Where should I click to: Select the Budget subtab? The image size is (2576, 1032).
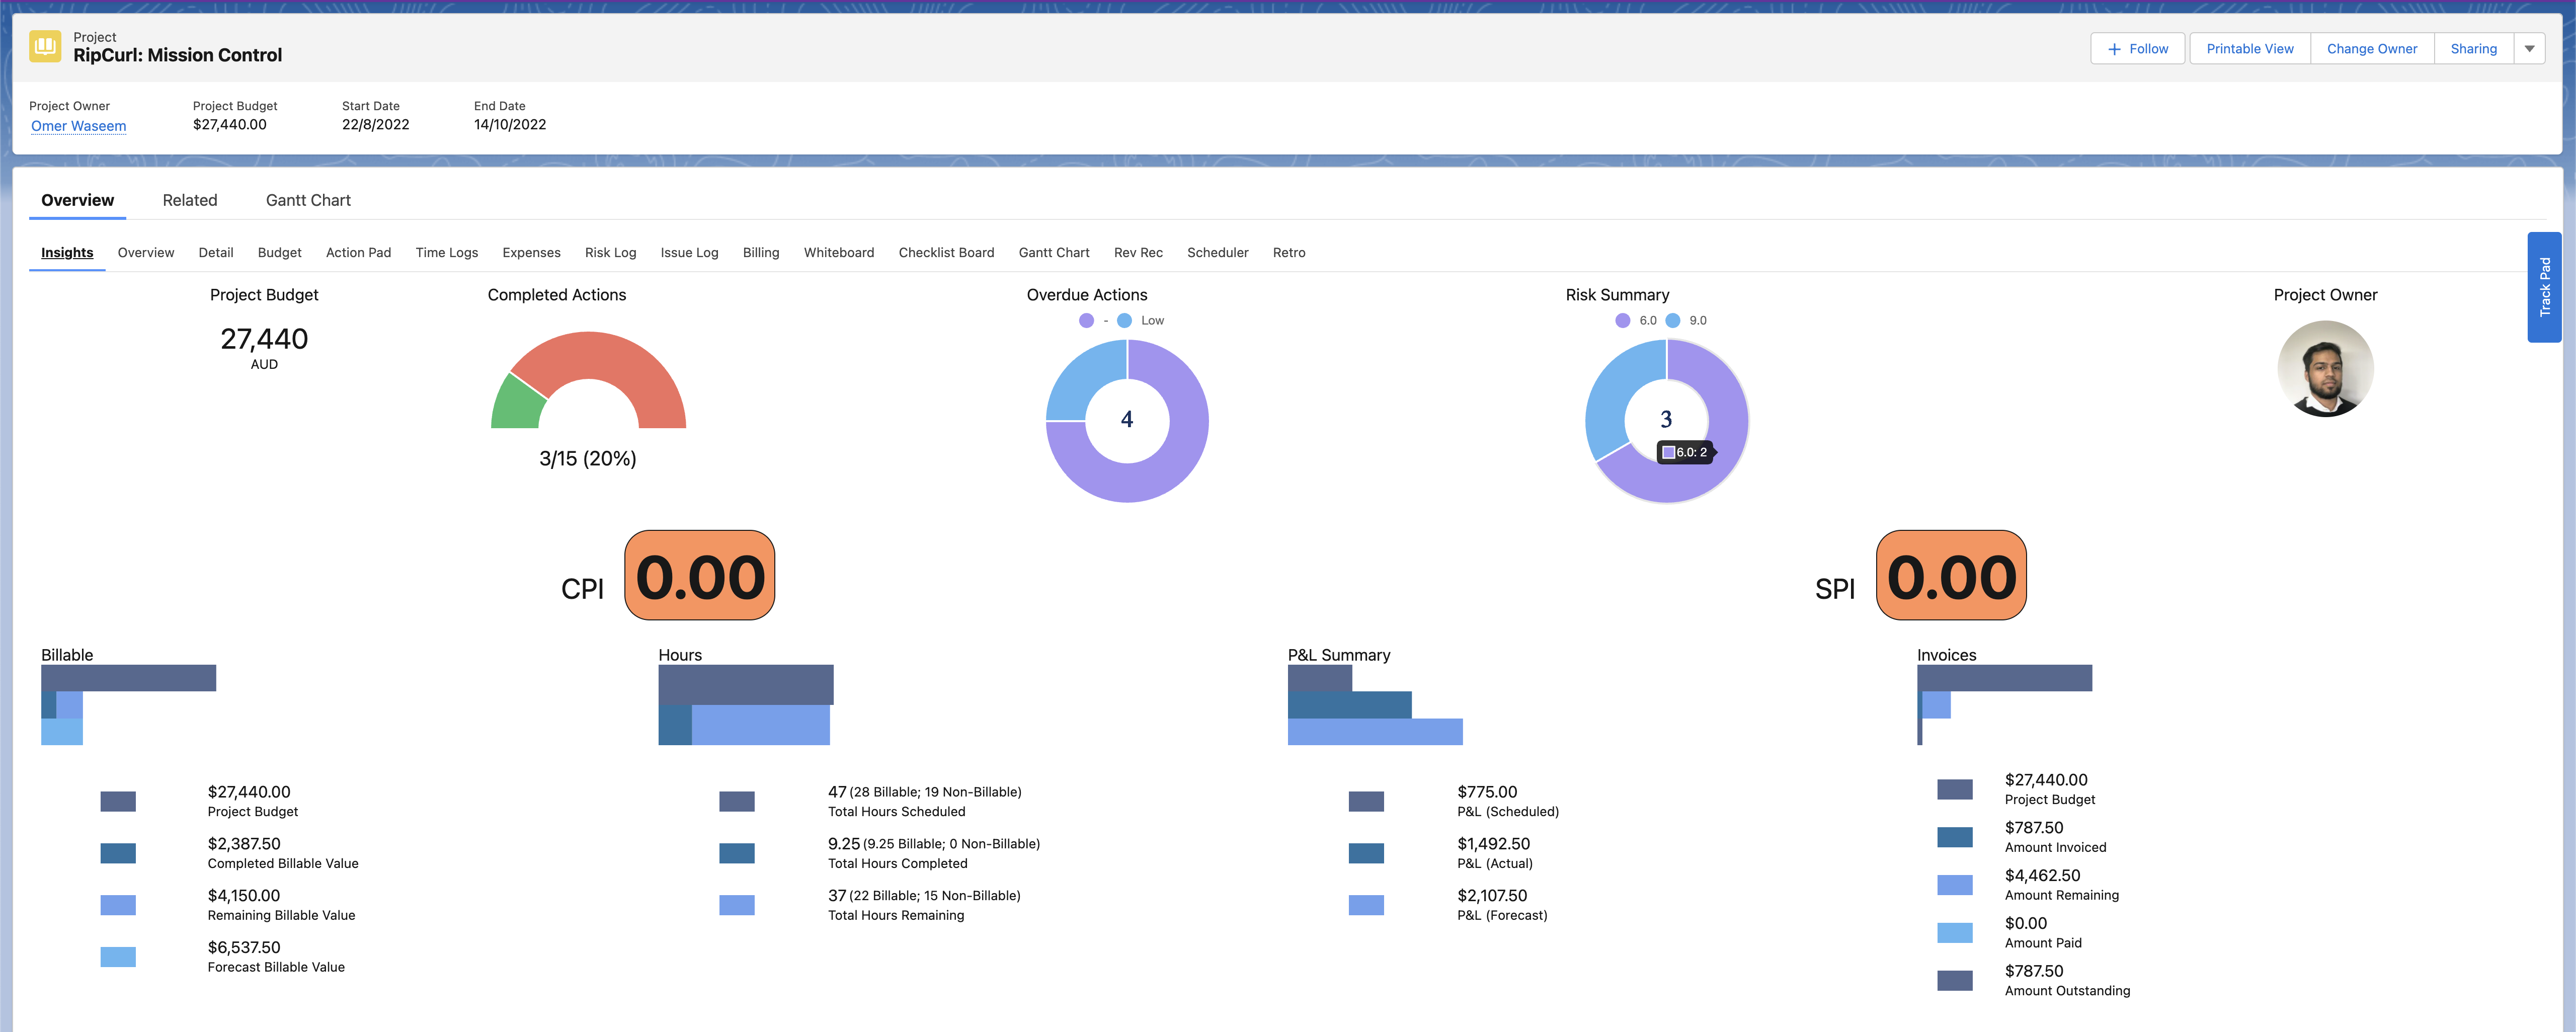point(279,252)
